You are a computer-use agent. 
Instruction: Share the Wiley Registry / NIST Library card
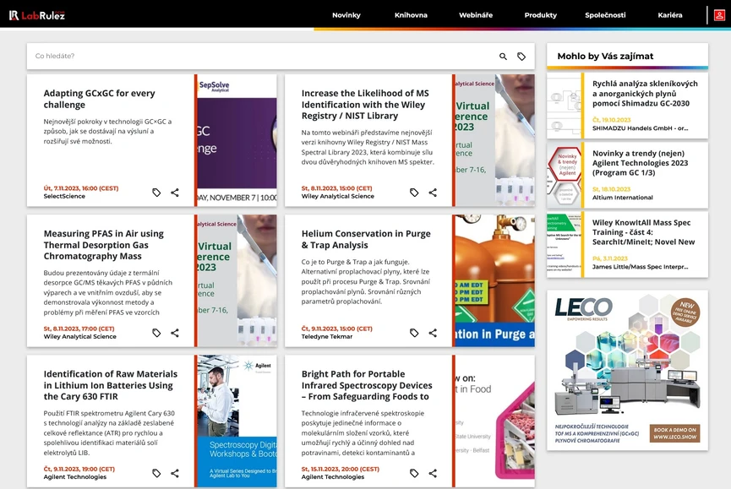433,193
